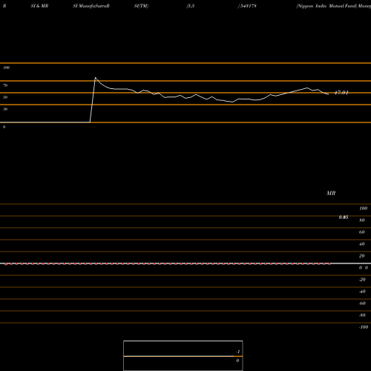Click the 40 label on MR right axis

pos(362,244)
